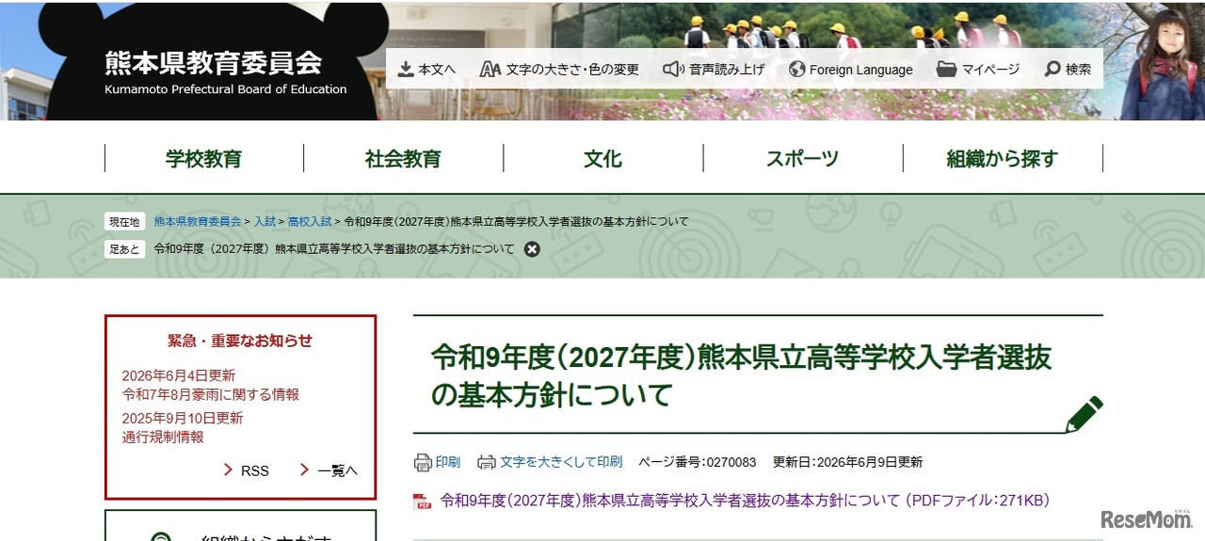This screenshot has height=541, width=1205.
Task: Open the 組織から探す menu
Action: [1003, 159]
